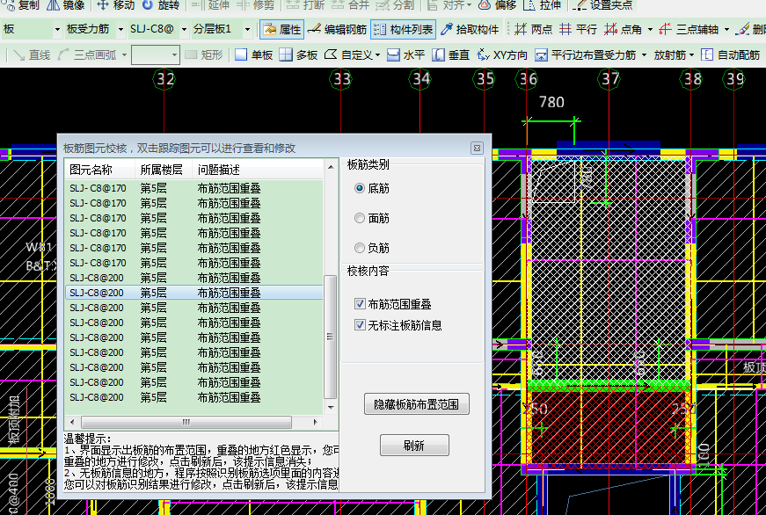Select the 面筋 radio button
This screenshot has width=766, height=515.
360,218
